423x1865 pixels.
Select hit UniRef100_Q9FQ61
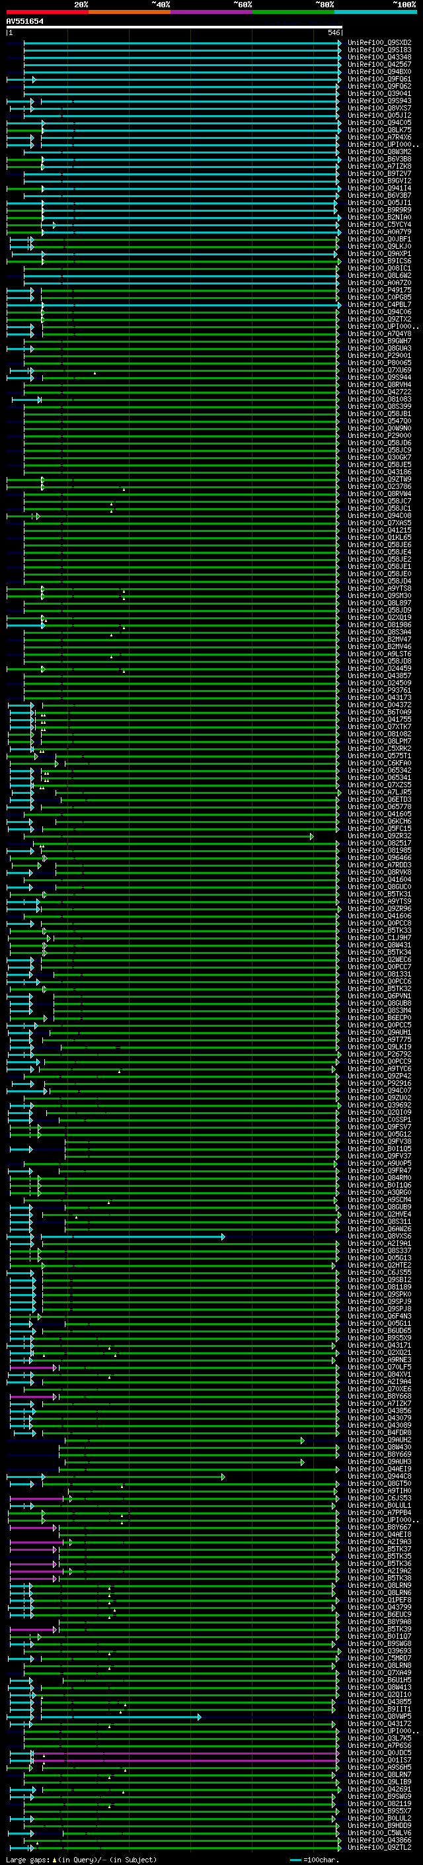(379, 79)
